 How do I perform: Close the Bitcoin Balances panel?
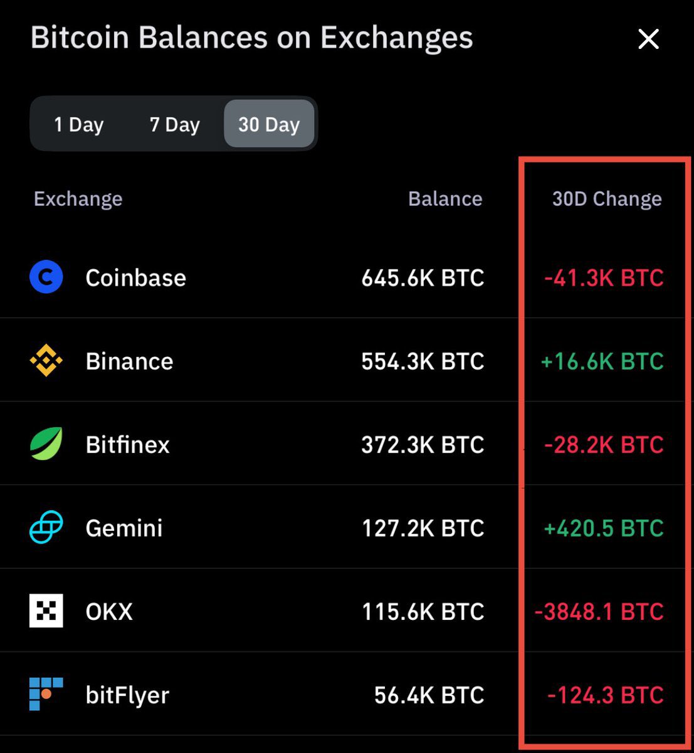coord(648,39)
